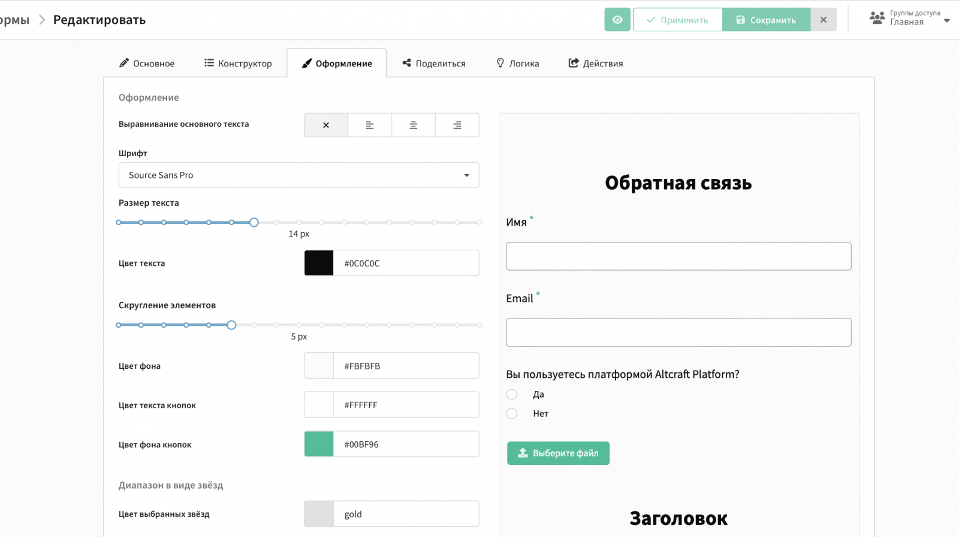Click the text size slider handle

coord(254,223)
